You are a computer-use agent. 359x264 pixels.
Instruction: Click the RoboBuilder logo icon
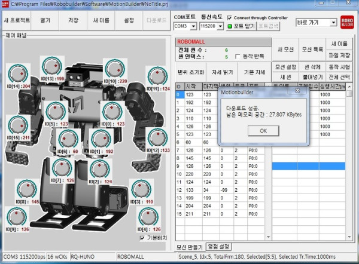click(x=346, y=24)
